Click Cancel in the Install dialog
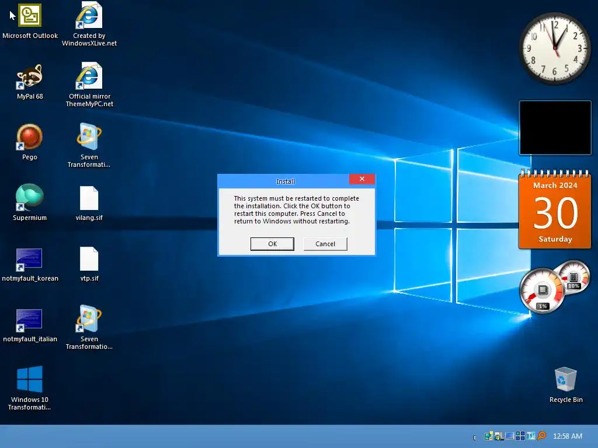598x448 pixels. coord(325,244)
